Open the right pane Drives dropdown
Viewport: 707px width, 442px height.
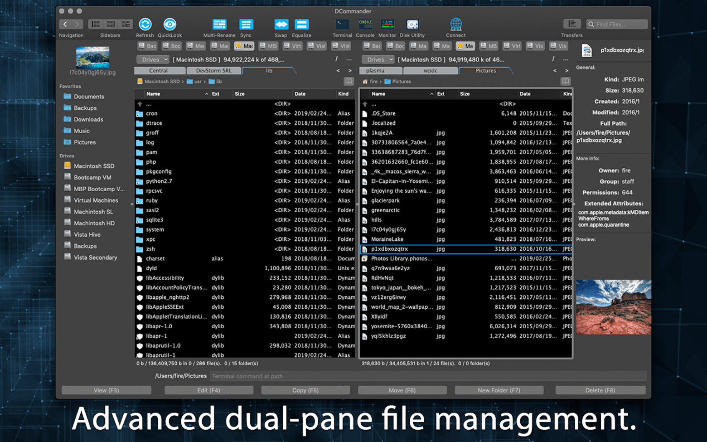coord(378,59)
